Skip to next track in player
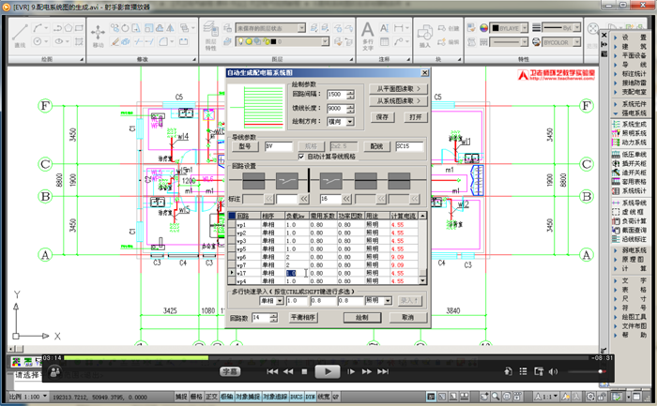Image resolution: width=657 pixels, height=406 pixels. click(x=383, y=371)
